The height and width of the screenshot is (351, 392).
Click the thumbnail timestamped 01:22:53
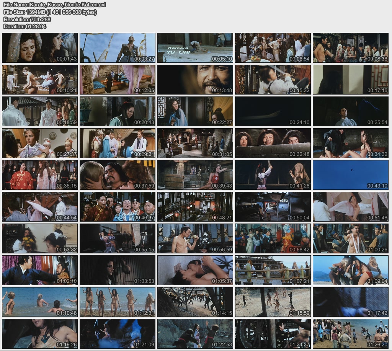(x=195, y=334)
